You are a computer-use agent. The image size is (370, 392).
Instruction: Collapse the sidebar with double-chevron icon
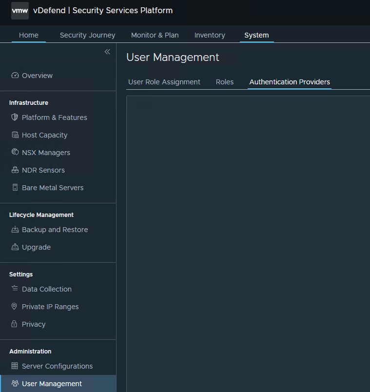pyautogui.click(x=107, y=52)
